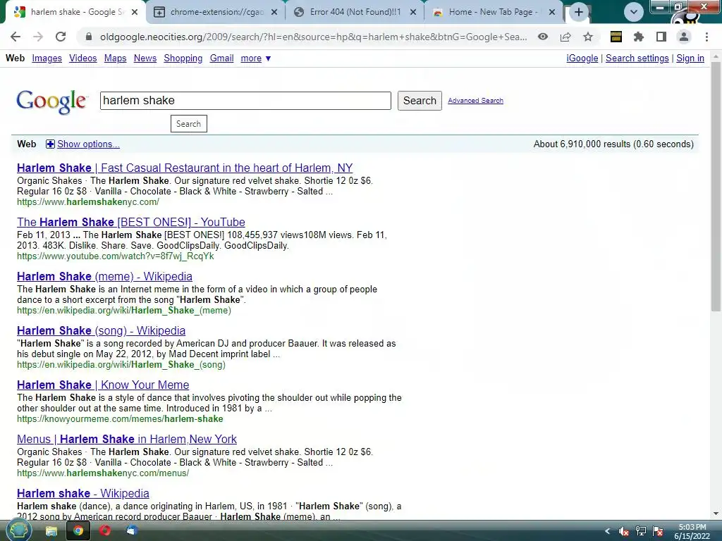This screenshot has width=722, height=541.
Task: Open Harlem Shake Fast Casual Restaurant result
Action: coord(185,168)
